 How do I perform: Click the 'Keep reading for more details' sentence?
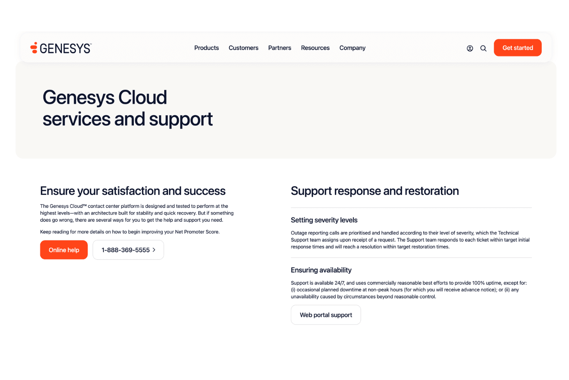(130, 232)
